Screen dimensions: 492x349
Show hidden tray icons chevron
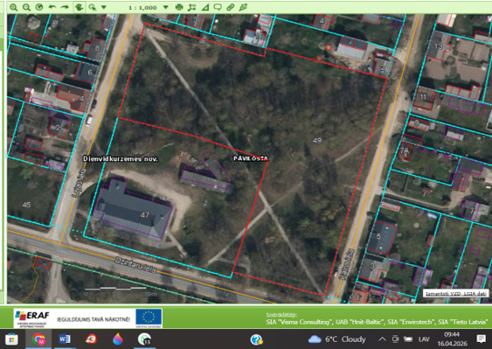click(382, 339)
